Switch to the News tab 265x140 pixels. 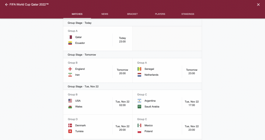click(x=105, y=14)
